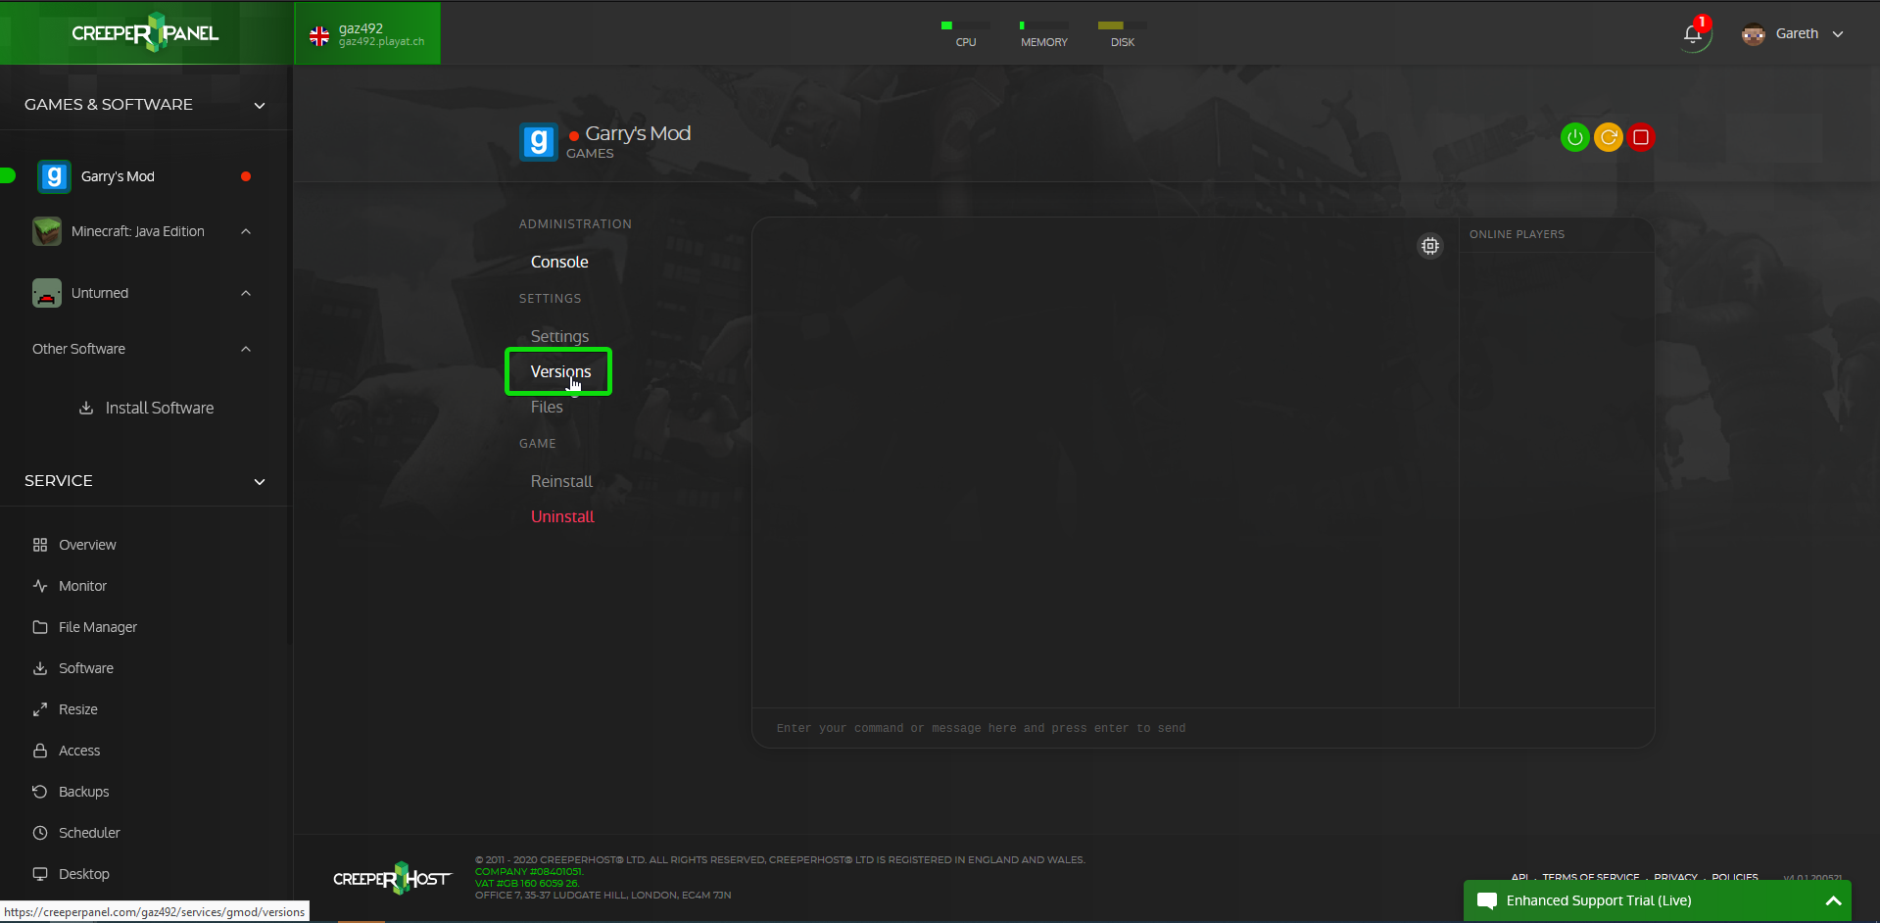Click the Software download icon
1880x923 pixels.
click(x=40, y=668)
